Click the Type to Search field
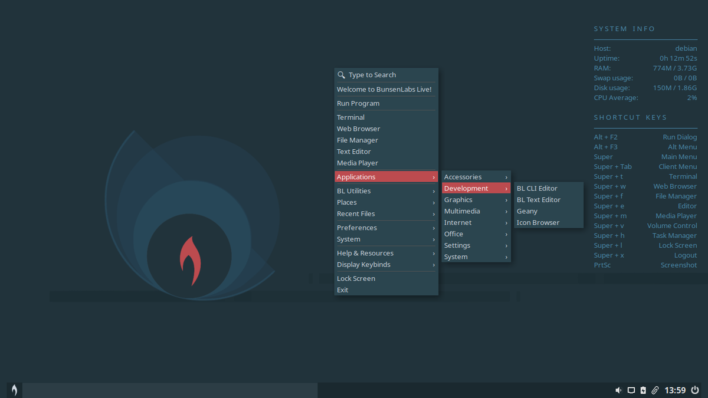This screenshot has height=398, width=708. pos(386,75)
